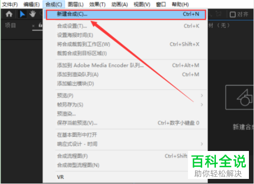Image resolution: width=254 pixels, height=184 pixels.
Task: Switch to the 项目 panel tab
Action: (x=11, y=25)
